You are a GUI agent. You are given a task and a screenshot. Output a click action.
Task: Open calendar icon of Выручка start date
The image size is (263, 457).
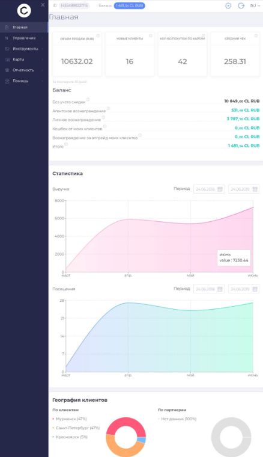coord(220,189)
